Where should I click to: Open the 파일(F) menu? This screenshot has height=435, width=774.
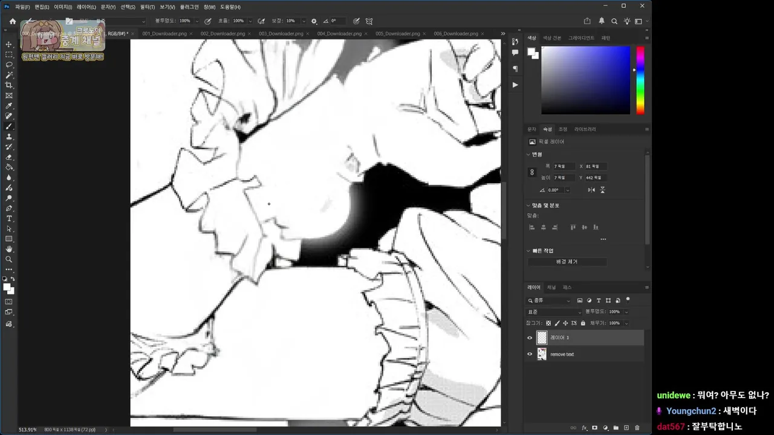click(22, 7)
